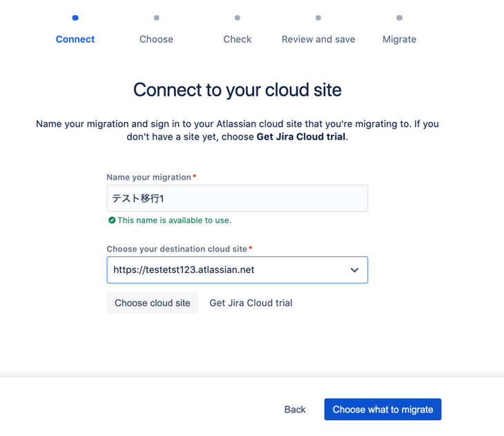The width and height of the screenshot is (504, 436).
Task: Click the green checkmark availability icon
Action: pyautogui.click(x=112, y=220)
